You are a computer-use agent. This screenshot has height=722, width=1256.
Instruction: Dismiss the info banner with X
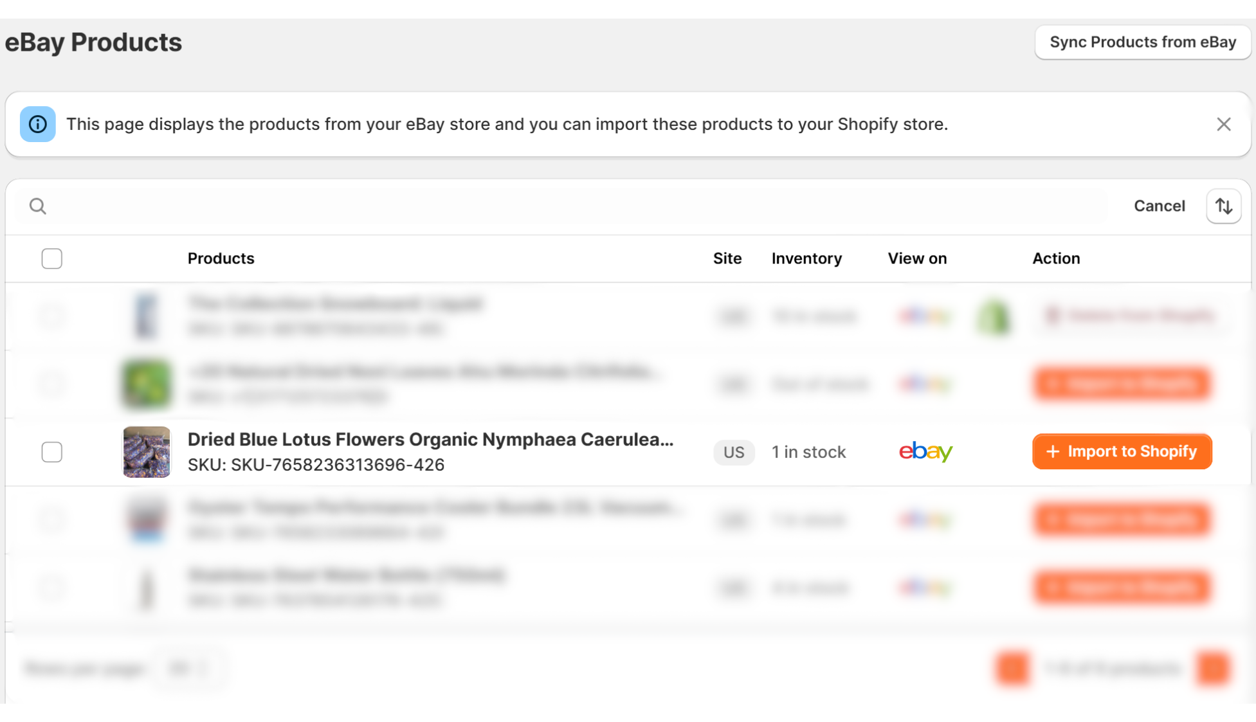pyautogui.click(x=1223, y=124)
